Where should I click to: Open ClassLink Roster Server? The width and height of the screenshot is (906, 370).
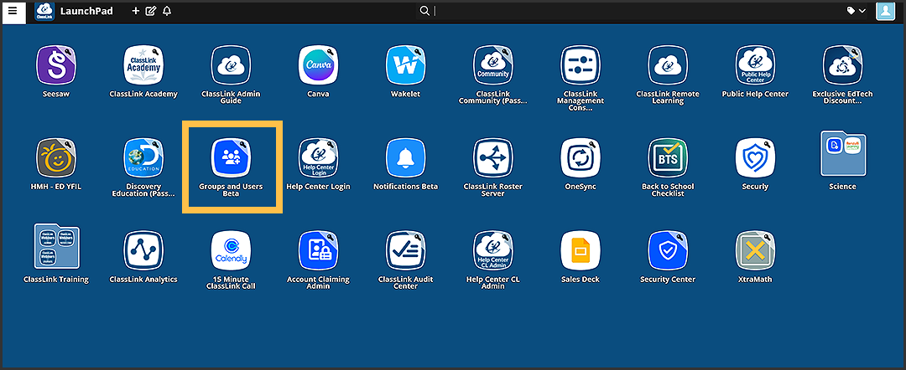coord(492,158)
